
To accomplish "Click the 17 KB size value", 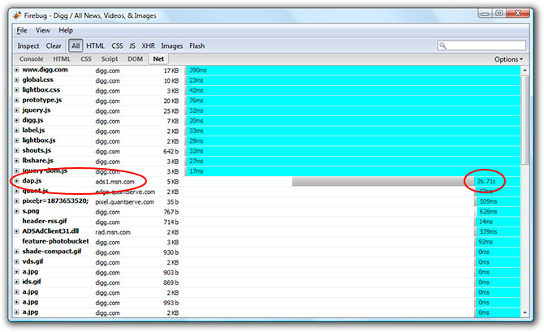I will (x=171, y=71).
